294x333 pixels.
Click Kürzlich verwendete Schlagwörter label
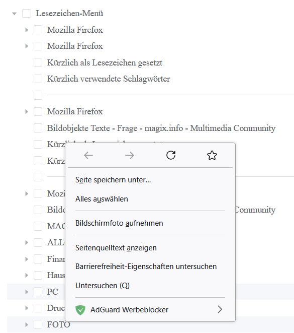109,79
